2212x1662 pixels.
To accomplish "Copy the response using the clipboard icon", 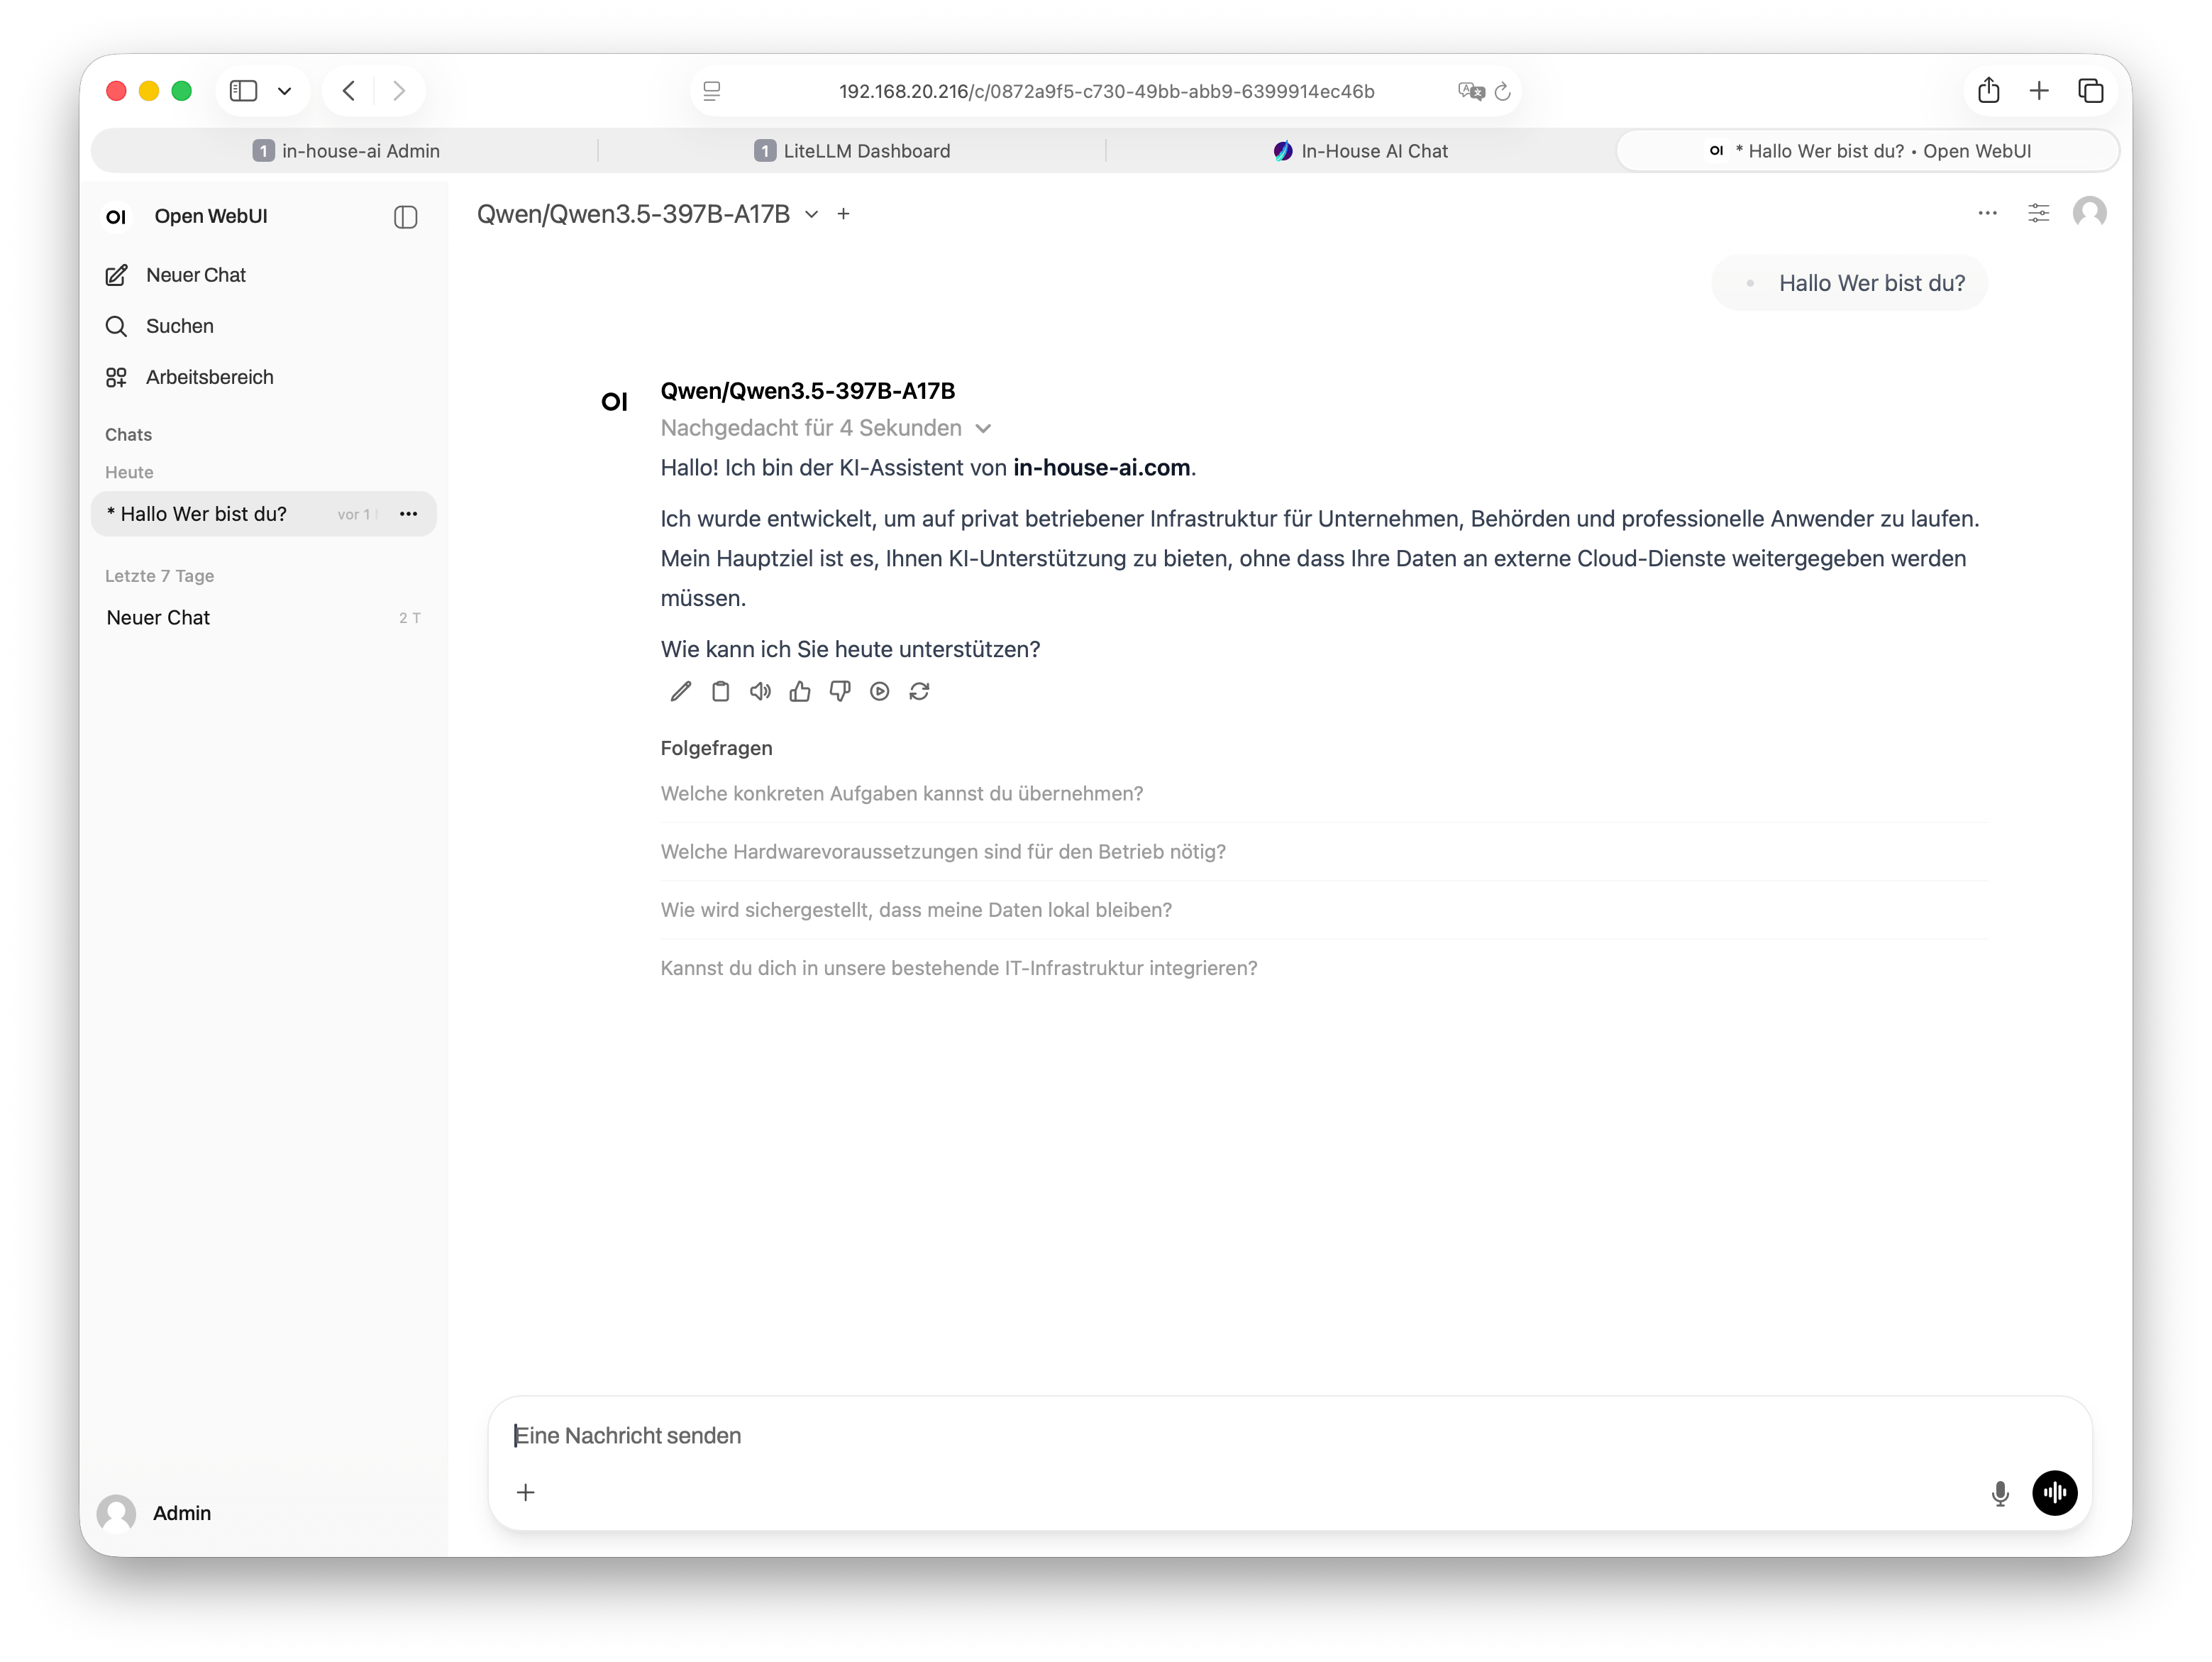I will (x=720, y=691).
